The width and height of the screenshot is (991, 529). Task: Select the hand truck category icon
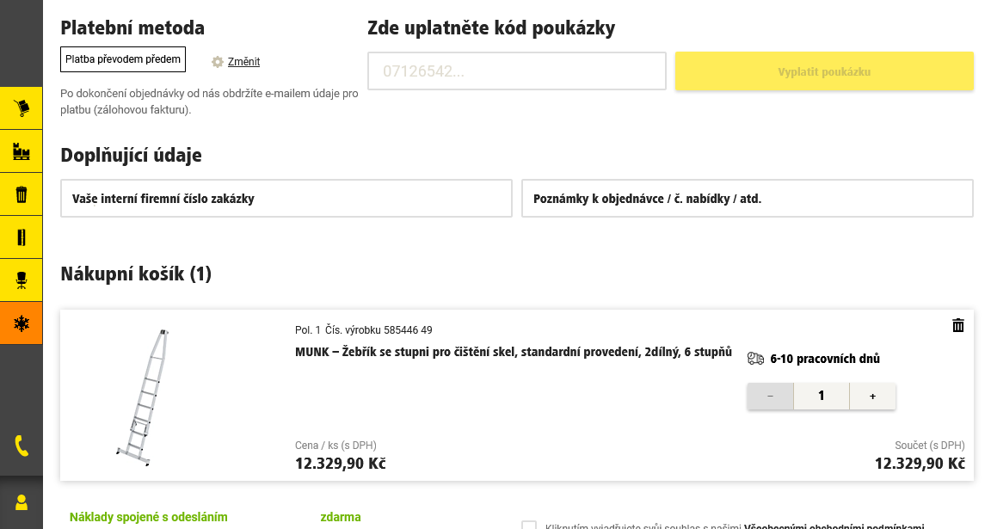tap(22, 108)
